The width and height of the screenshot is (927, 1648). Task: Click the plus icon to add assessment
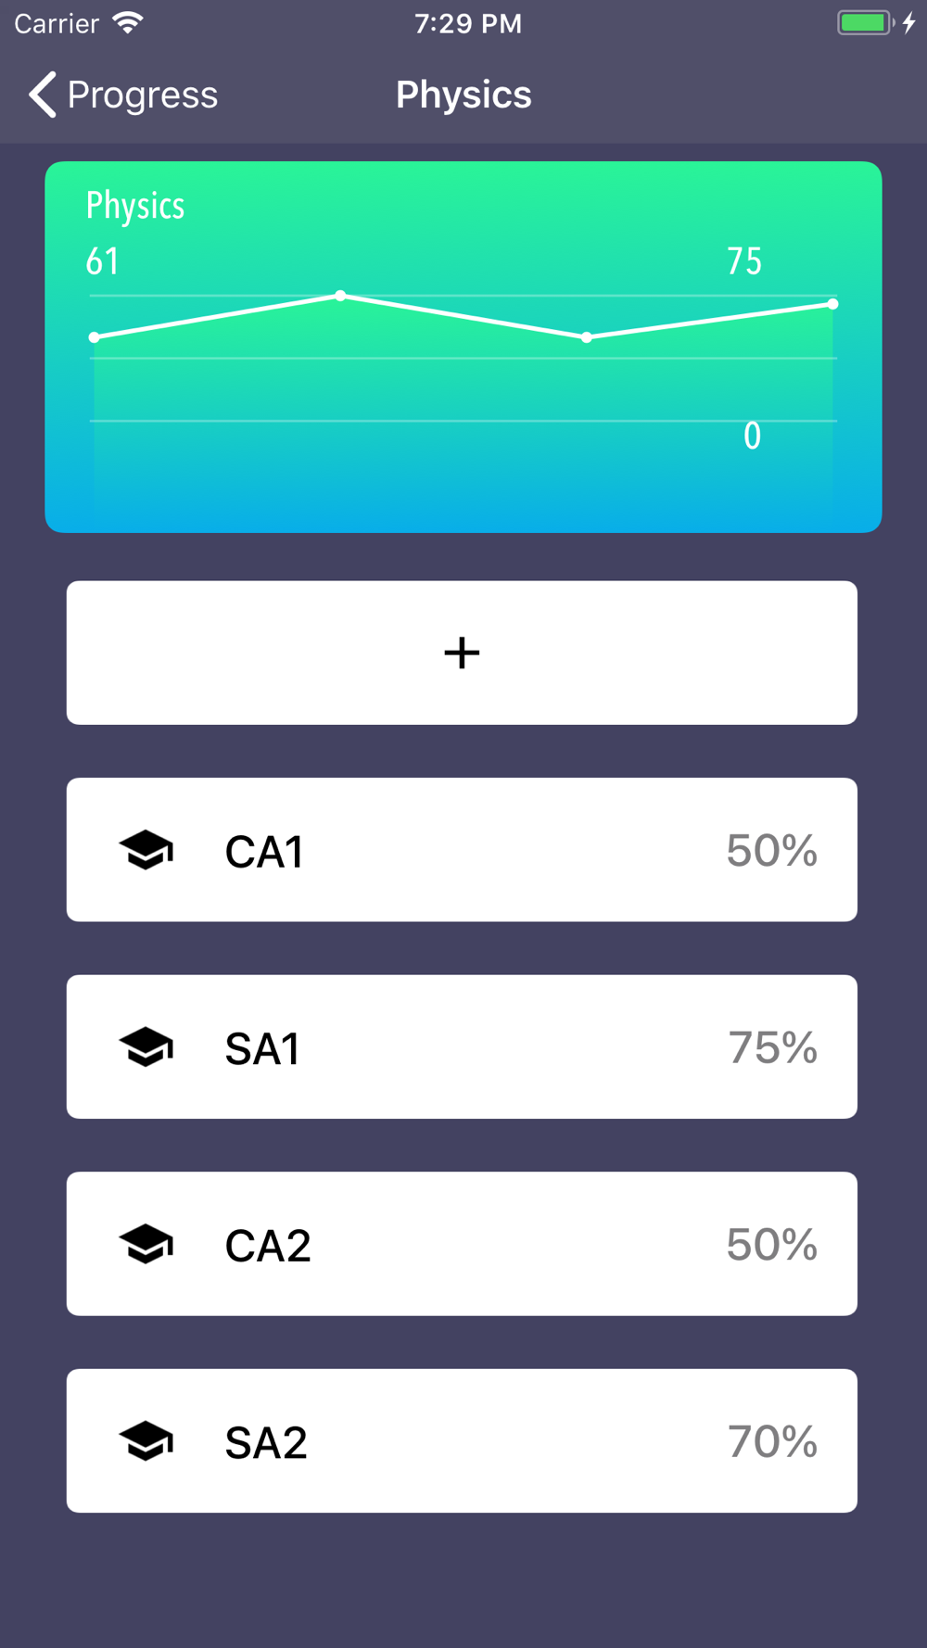[x=462, y=653]
